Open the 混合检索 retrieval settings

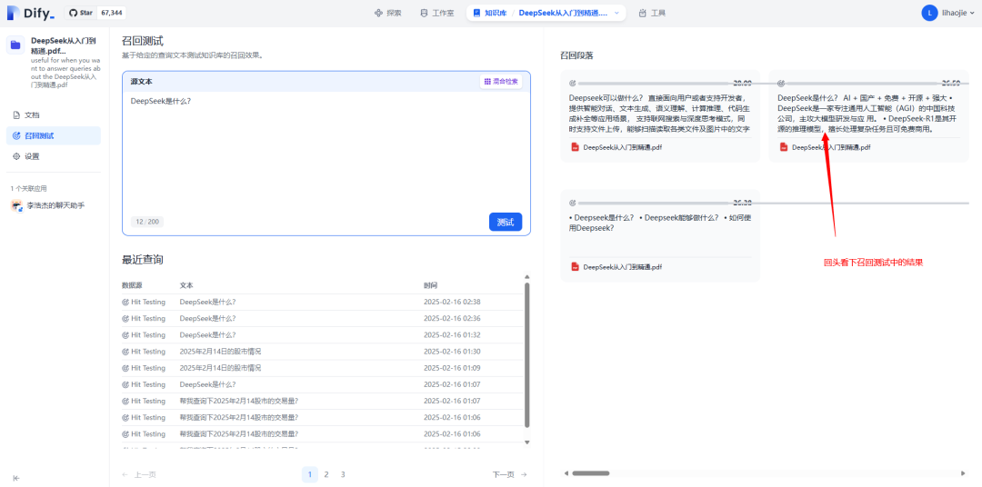(x=501, y=82)
